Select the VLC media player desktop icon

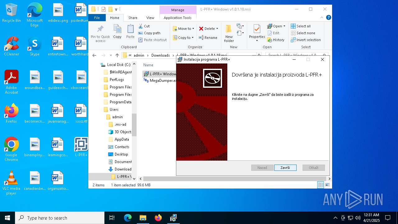[x=12, y=183]
